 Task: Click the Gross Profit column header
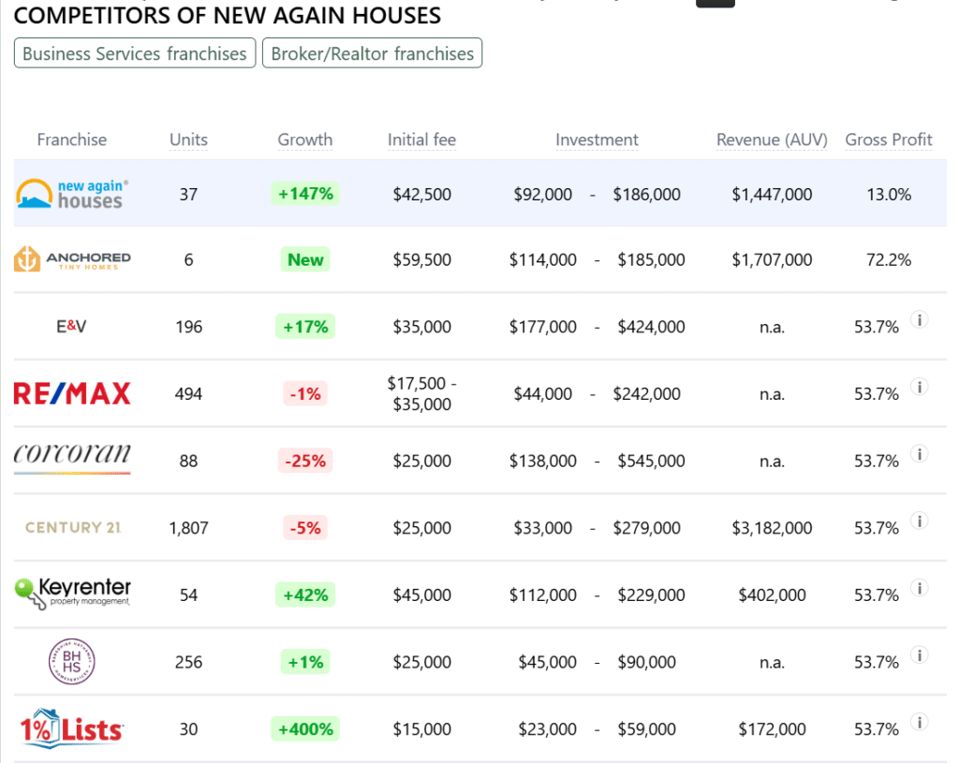[x=889, y=139]
